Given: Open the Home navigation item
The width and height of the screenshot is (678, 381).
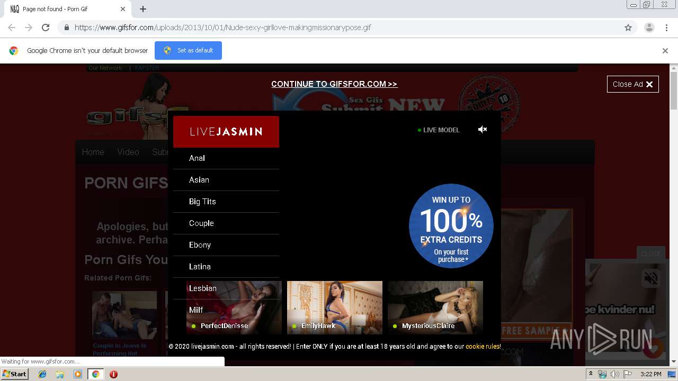Looking at the screenshot, I should click(x=93, y=152).
